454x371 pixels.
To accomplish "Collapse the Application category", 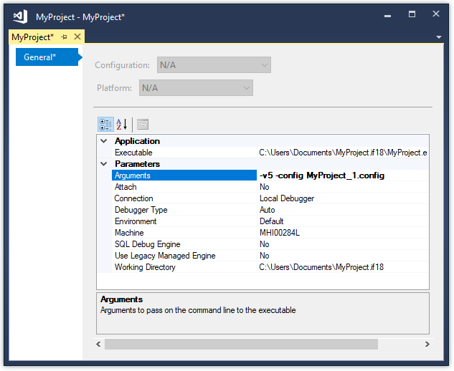I will pyautogui.click(x=103, y=141).
